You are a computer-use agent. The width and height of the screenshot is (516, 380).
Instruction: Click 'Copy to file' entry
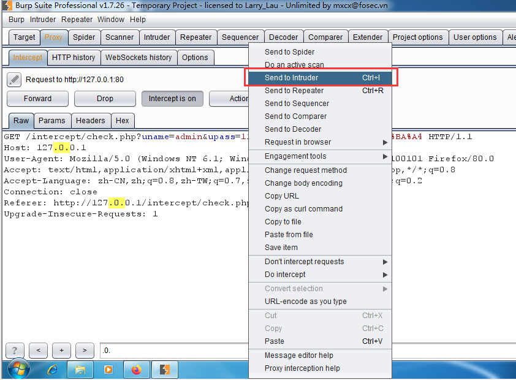click(x=320, y=221)
